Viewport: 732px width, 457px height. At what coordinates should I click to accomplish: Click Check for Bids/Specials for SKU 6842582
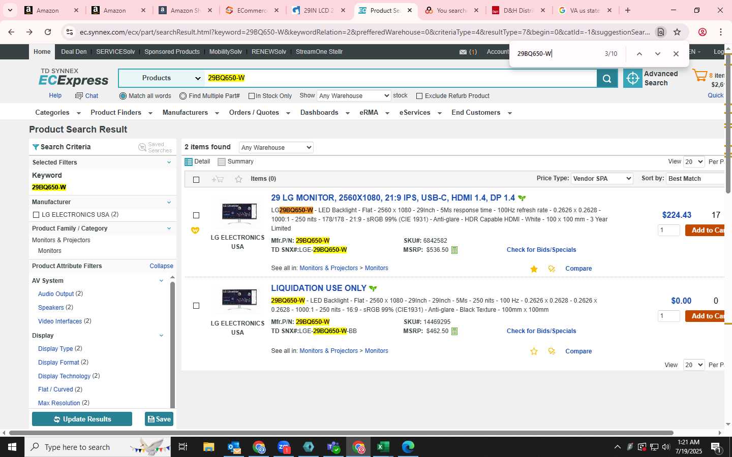541,250
